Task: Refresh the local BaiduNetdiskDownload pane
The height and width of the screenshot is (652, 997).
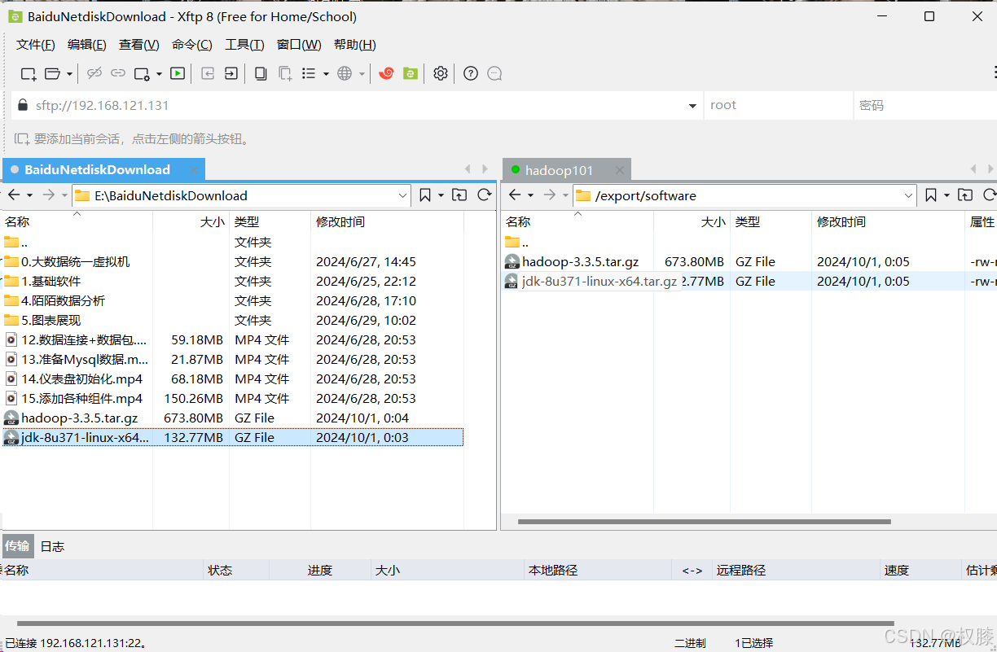Action: point(484,195)
